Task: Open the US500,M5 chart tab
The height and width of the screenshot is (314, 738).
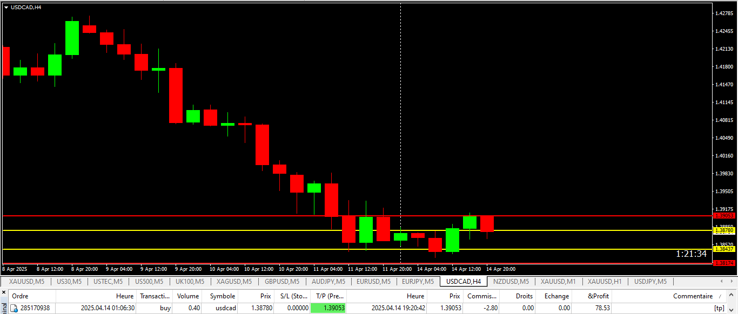Action: pyautogui.click(x=149, y=282)
